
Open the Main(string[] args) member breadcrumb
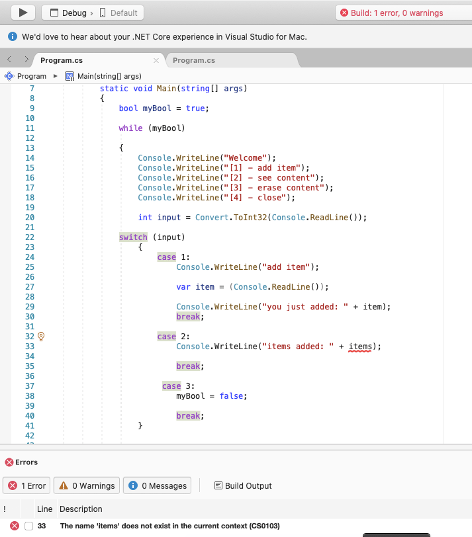(109, 76)
